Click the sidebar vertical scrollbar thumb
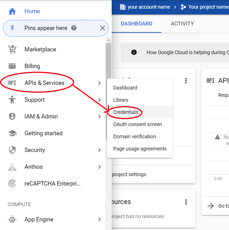Screen dimensions: 229x230 click(x=108, y=91)
